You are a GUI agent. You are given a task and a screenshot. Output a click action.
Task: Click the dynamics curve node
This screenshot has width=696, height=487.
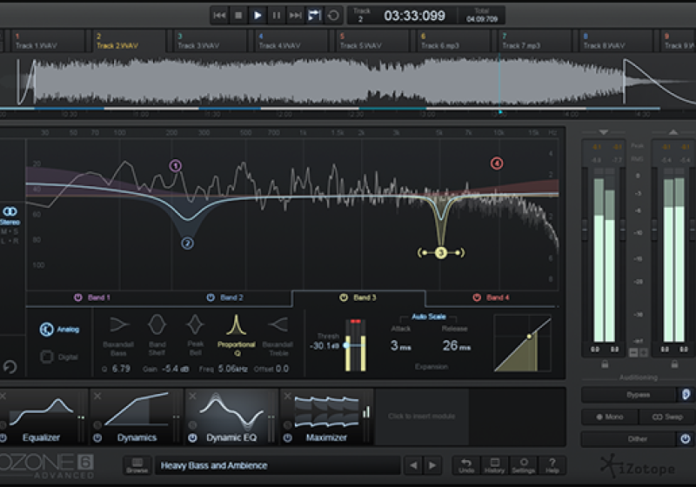529,337
